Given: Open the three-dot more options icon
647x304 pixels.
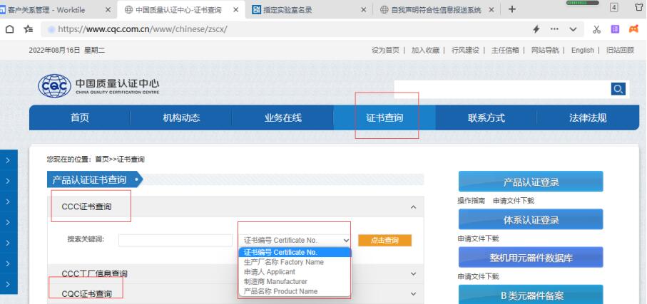Looking at the screenshot, I should point(555,27).
